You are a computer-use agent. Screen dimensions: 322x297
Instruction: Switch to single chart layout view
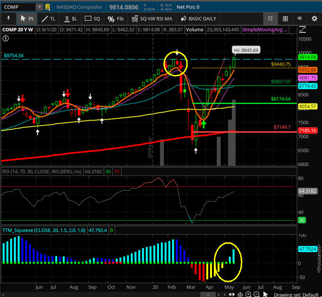coord(270,18)
